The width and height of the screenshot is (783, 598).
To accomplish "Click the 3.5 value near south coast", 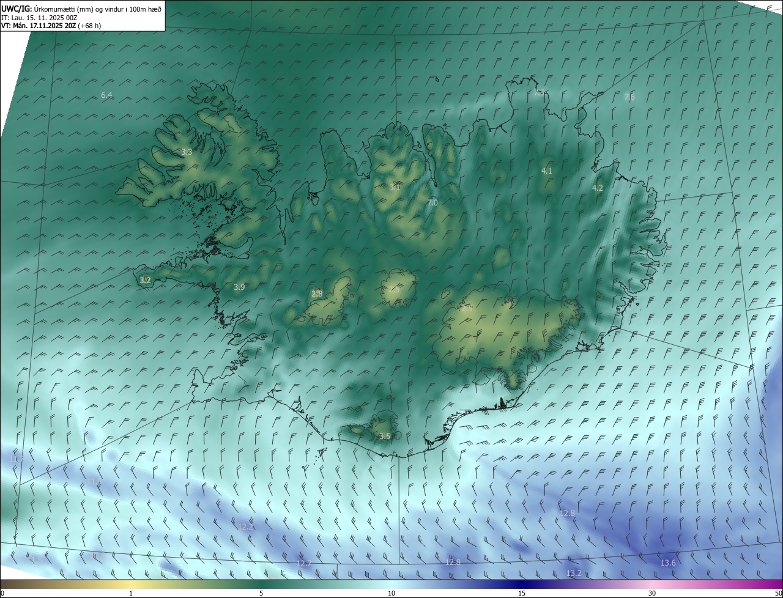I will coord(385,437).
